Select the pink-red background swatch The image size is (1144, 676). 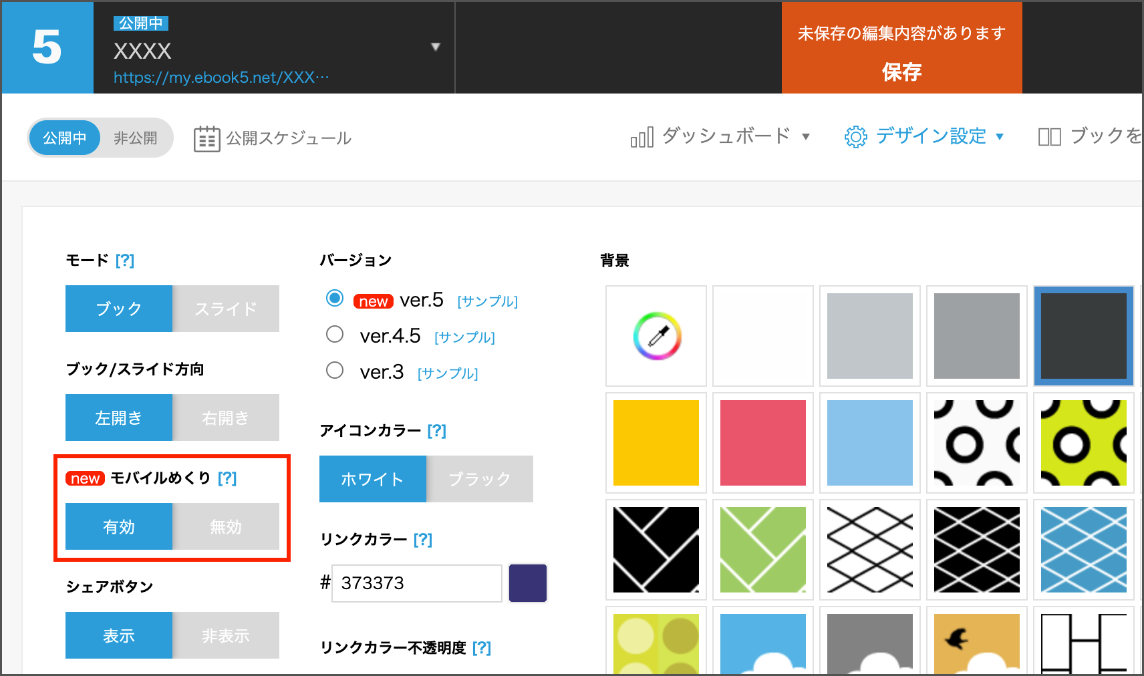click(763, 443)
